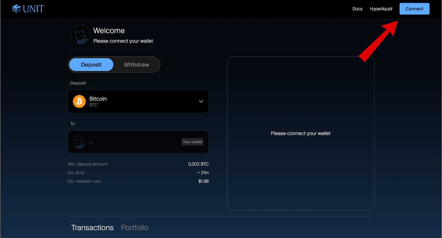Switch to the Transactions tab

(92, 227)
